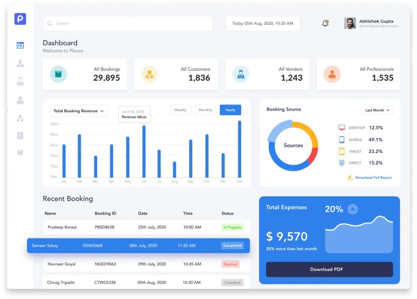Click the Download PDF button
Screen dimensions: 417x299
(329, 269)
